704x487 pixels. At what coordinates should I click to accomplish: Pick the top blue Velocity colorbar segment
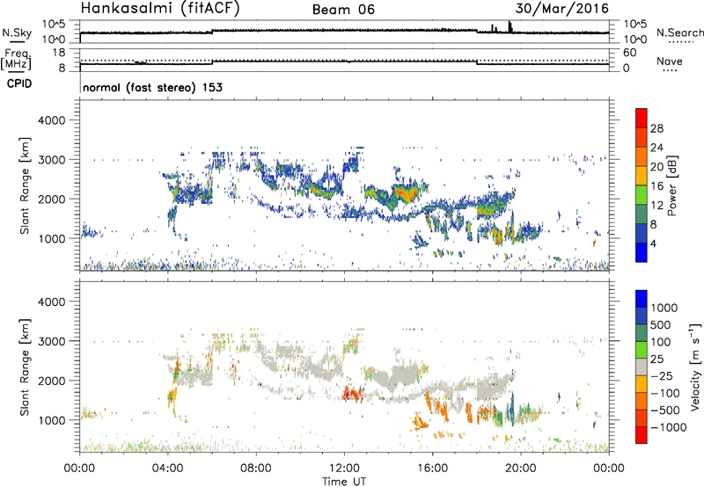click(x=642, y=299)
